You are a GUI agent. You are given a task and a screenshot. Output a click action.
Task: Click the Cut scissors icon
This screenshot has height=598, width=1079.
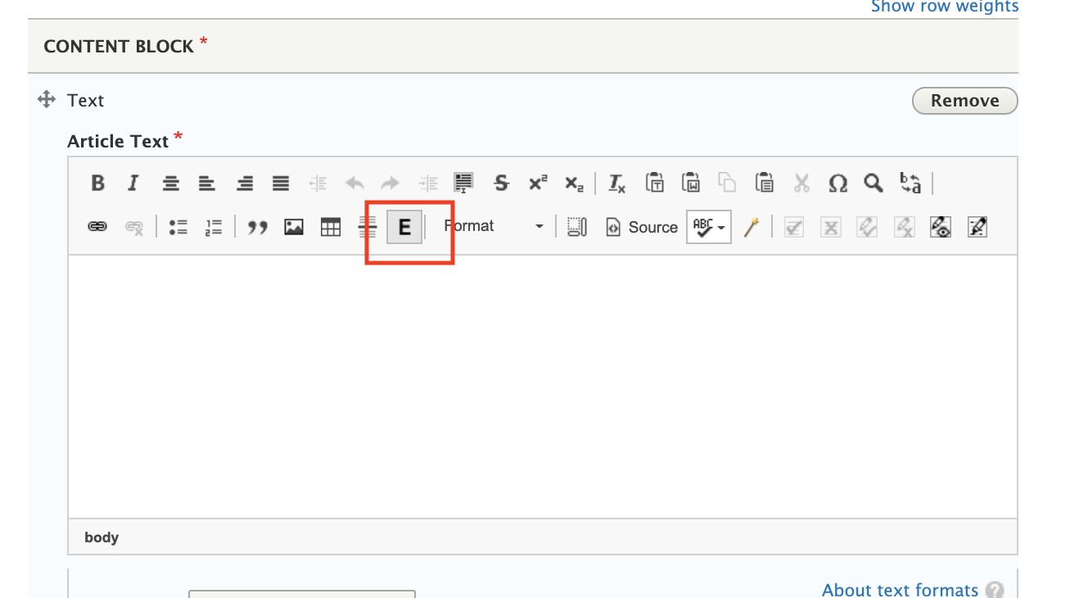coord(801,183)
